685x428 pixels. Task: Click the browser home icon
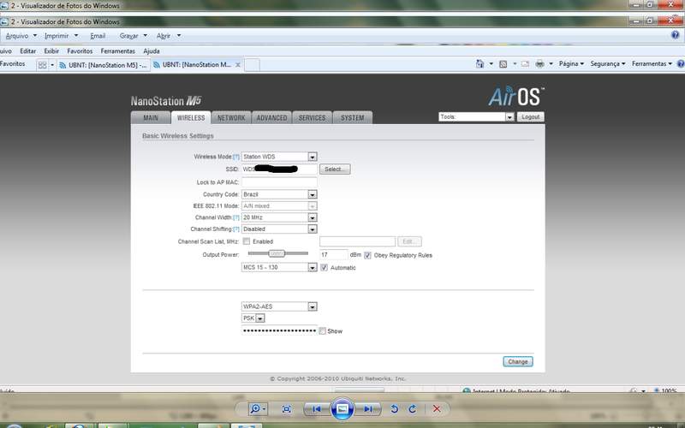coord(479,63)
